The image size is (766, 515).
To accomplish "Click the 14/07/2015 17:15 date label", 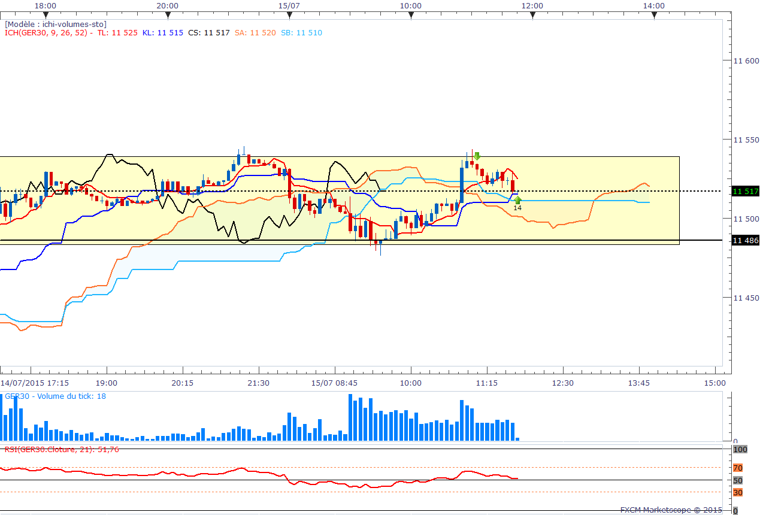I will tap(34, 383).
